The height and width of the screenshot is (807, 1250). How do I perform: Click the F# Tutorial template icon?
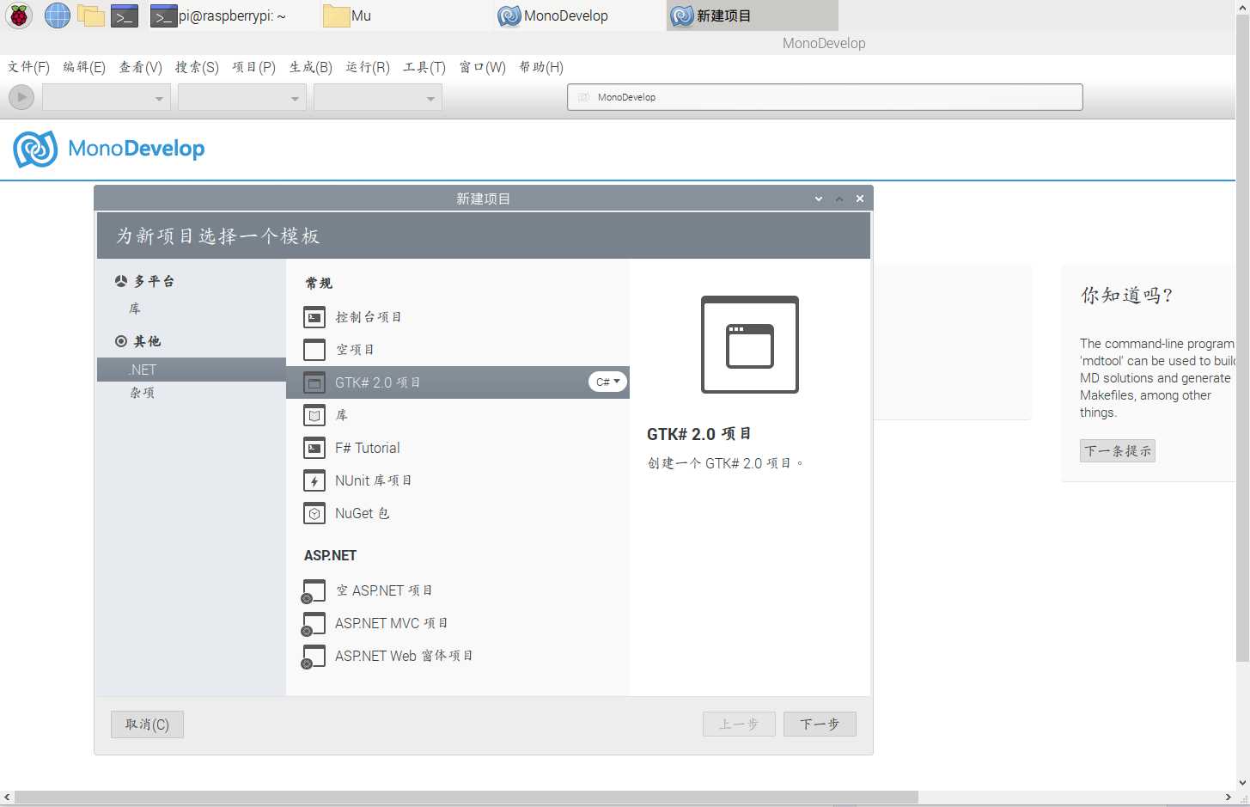click(x=314, y=448)
